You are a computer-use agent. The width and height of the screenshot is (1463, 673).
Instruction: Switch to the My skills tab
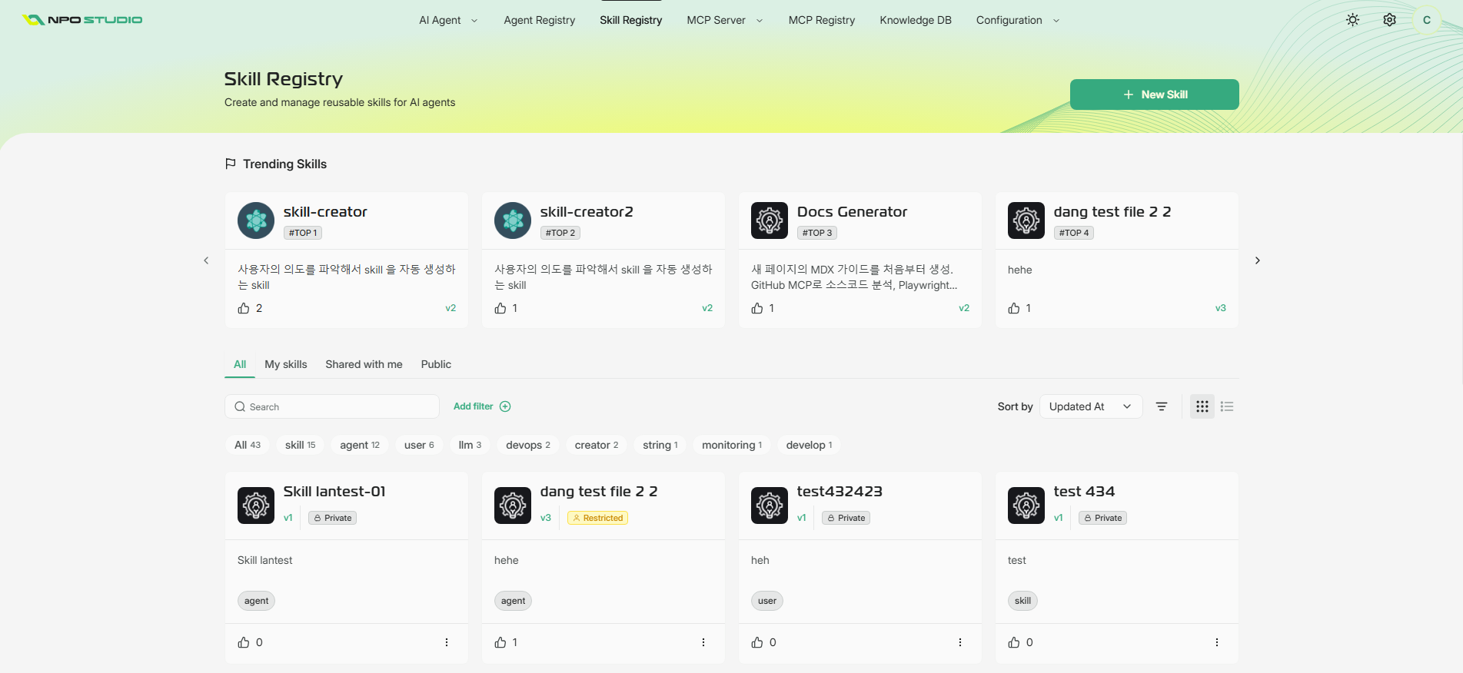(286, 364)
